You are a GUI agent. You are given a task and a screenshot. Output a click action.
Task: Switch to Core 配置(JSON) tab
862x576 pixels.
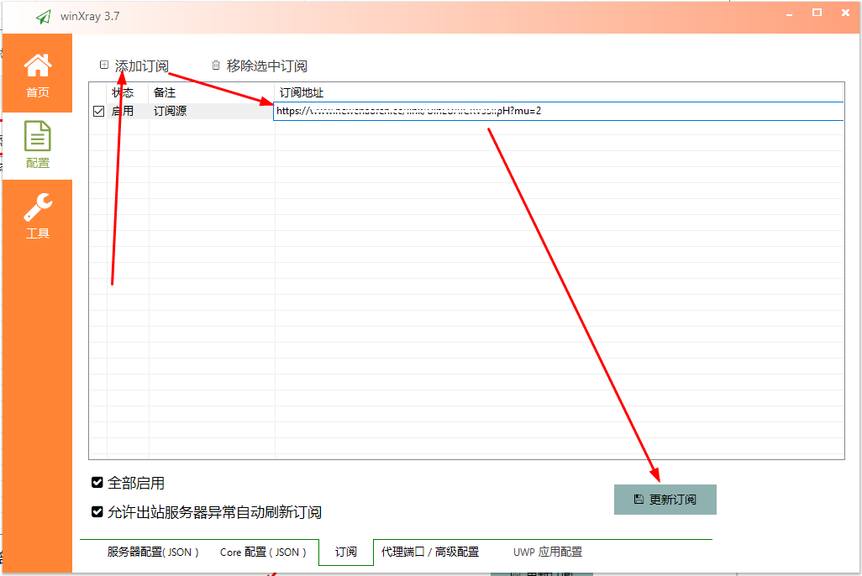(x=263, y=552)
